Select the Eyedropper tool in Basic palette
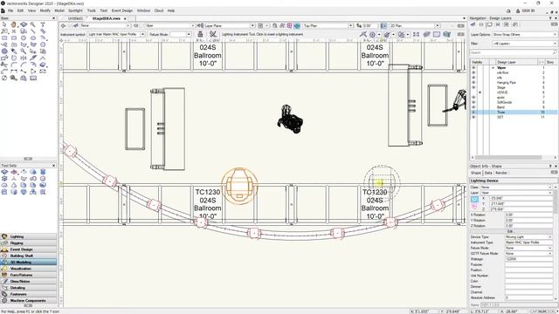 (14, 51)
